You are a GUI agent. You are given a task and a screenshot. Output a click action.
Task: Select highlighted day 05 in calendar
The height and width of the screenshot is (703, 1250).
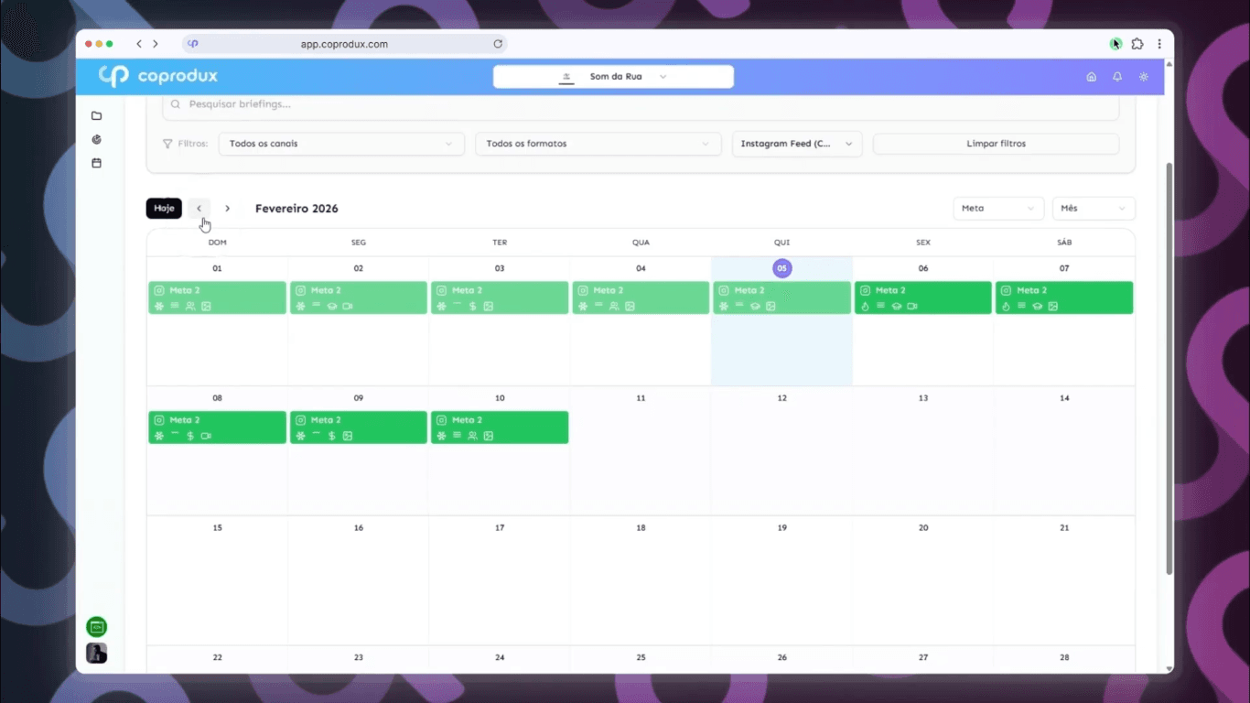(781, 268)
